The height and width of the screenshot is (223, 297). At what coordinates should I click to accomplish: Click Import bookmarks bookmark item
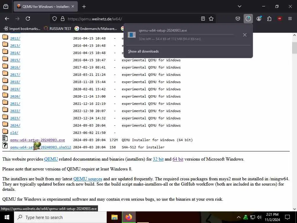click(22, 29)
